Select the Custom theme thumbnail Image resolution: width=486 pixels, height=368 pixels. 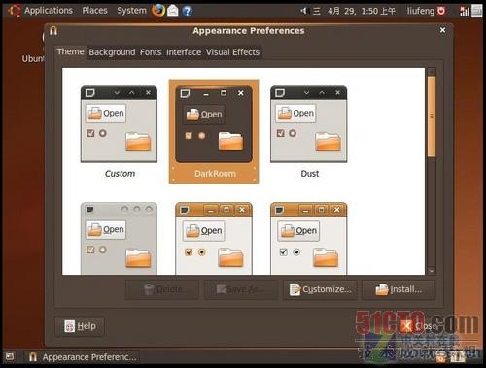click(119, 124)
